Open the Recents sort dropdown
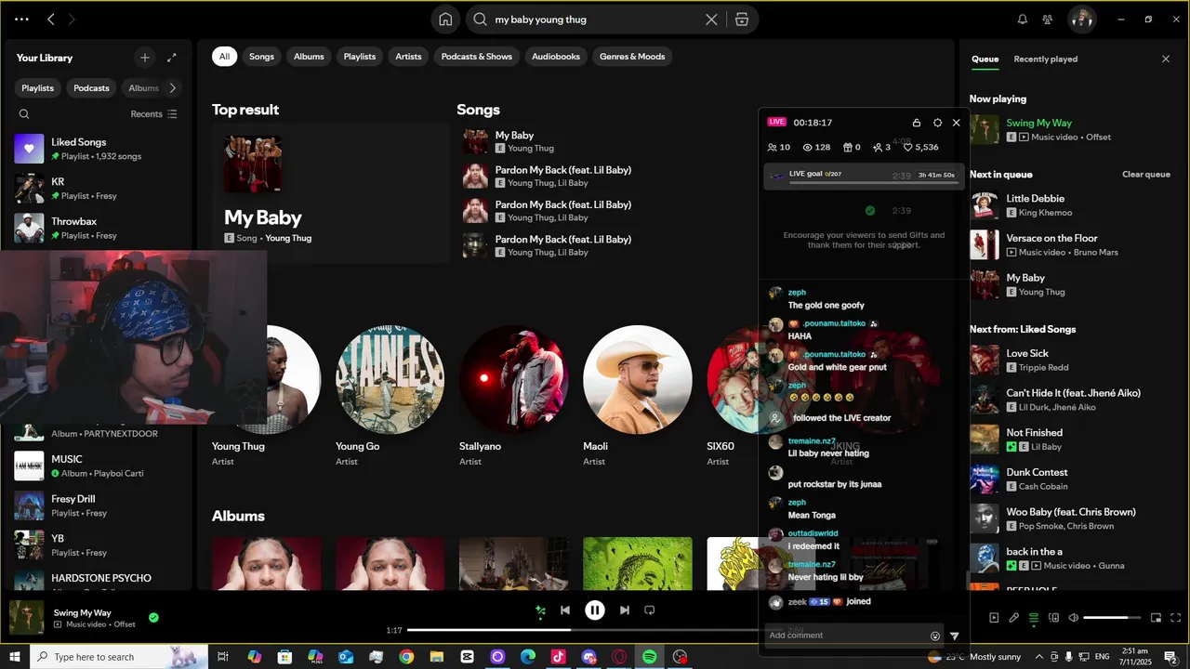1190x669 pixels. (x=153, y=114)
